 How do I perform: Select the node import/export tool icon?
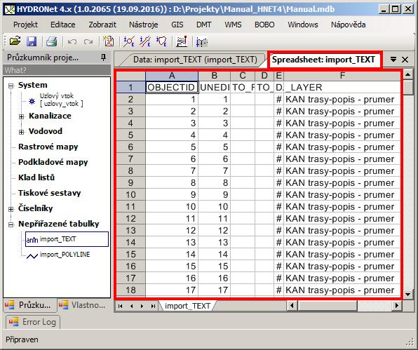point(129,41)
